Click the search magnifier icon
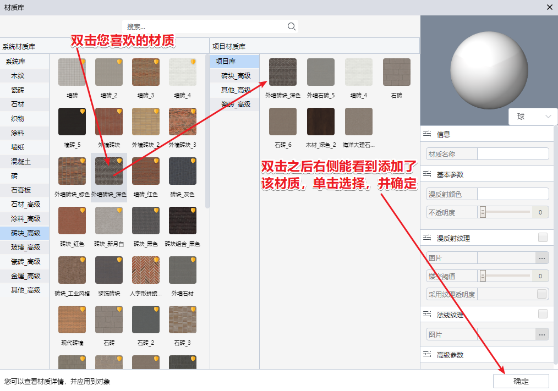 292,26
